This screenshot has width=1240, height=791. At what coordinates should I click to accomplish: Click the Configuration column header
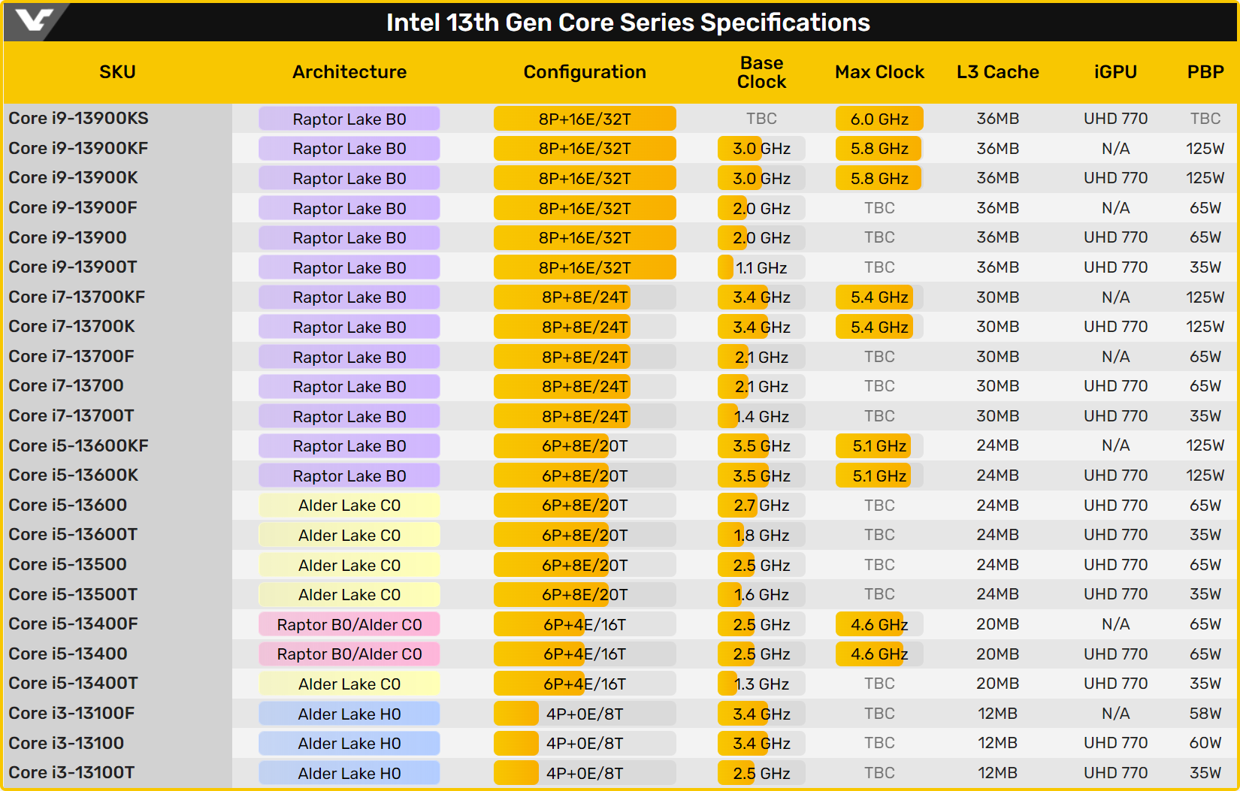(585, 72)
